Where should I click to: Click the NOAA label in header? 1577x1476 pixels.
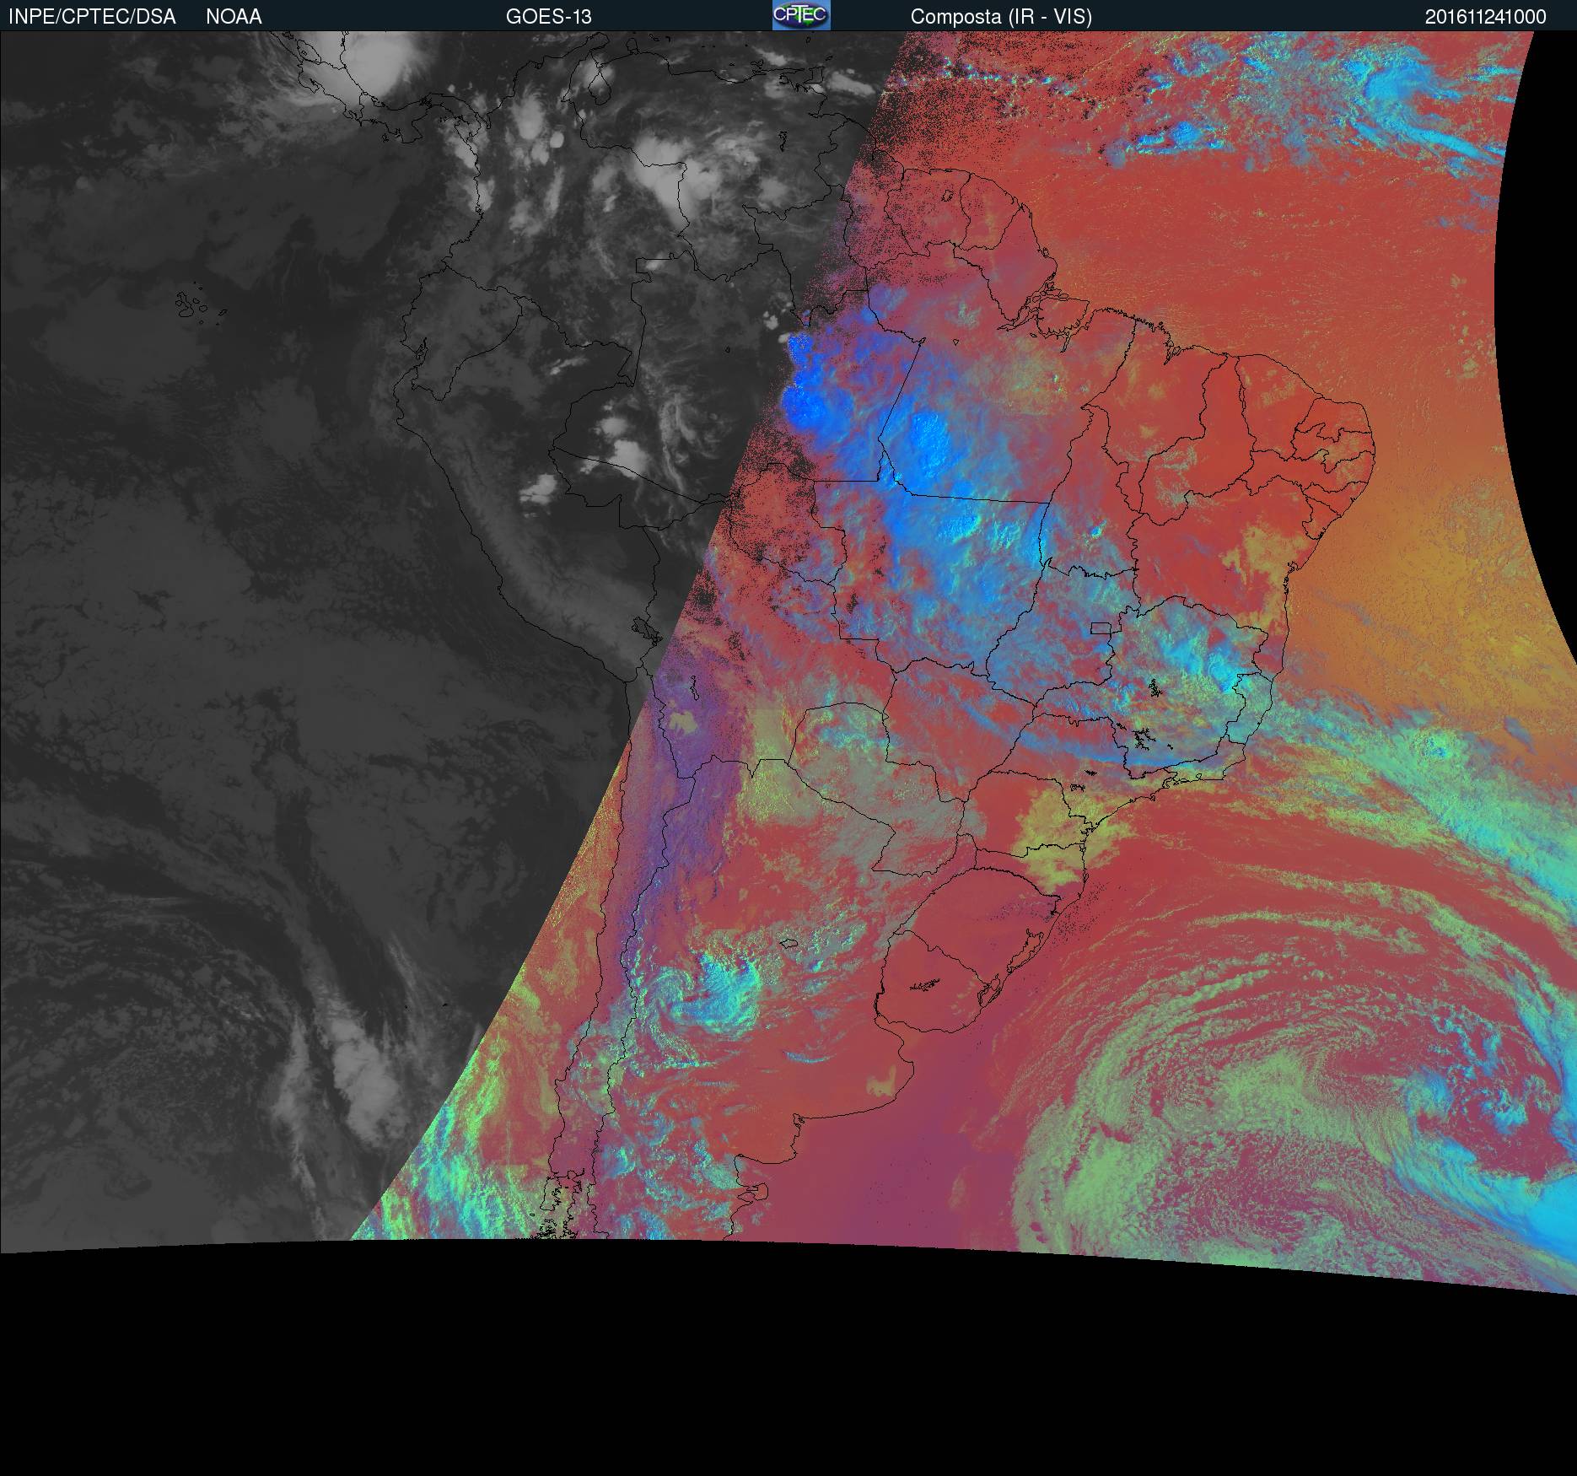[234, 17]
